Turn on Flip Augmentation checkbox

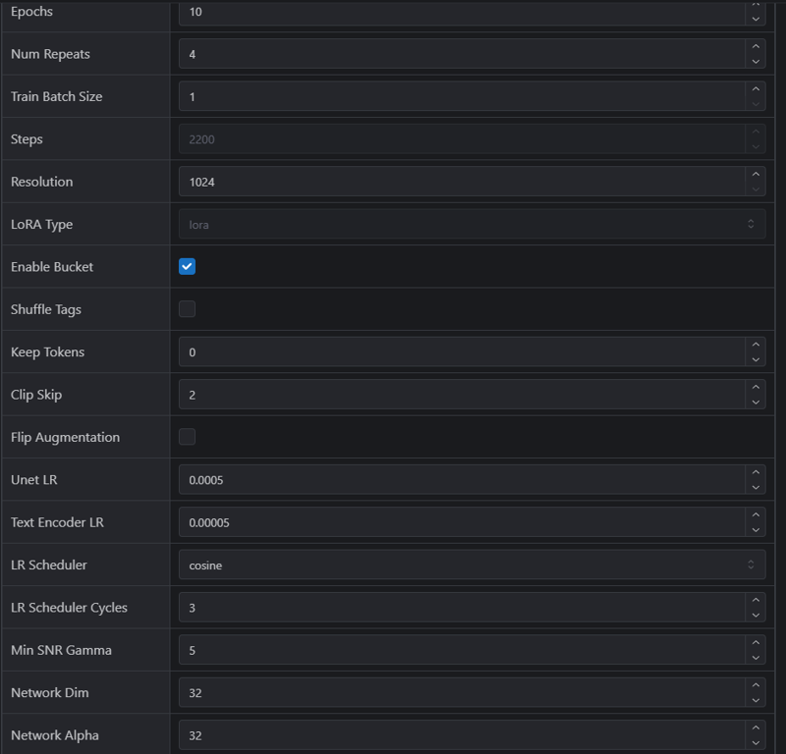pyautogui.click(x=187, y=437)
